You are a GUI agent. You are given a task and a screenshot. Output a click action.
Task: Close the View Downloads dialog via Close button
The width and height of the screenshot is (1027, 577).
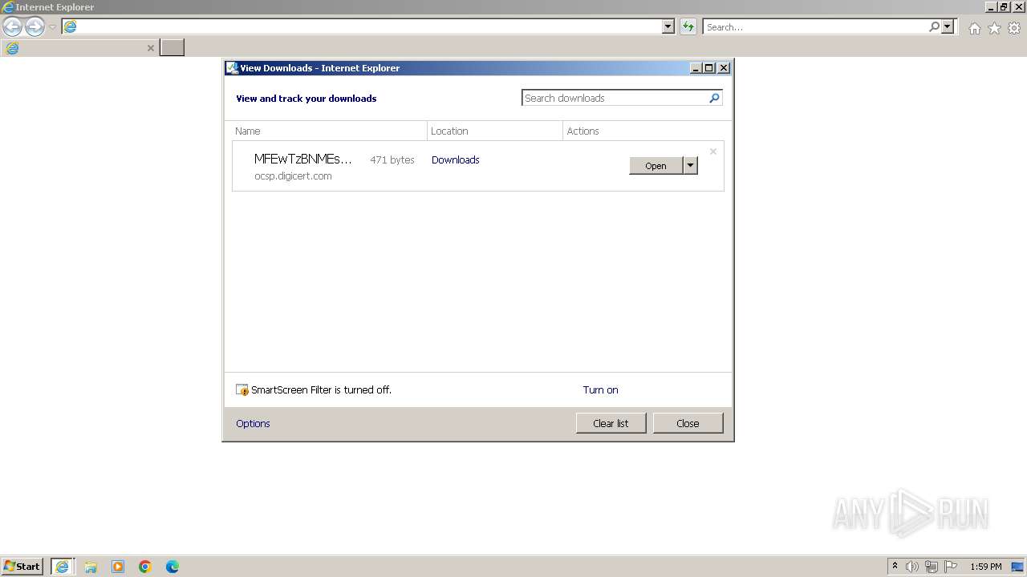pos(688,423)
